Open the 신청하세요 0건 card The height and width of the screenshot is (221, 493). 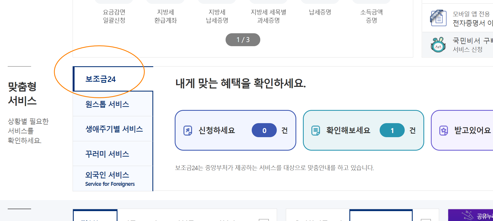pos(235,130)
